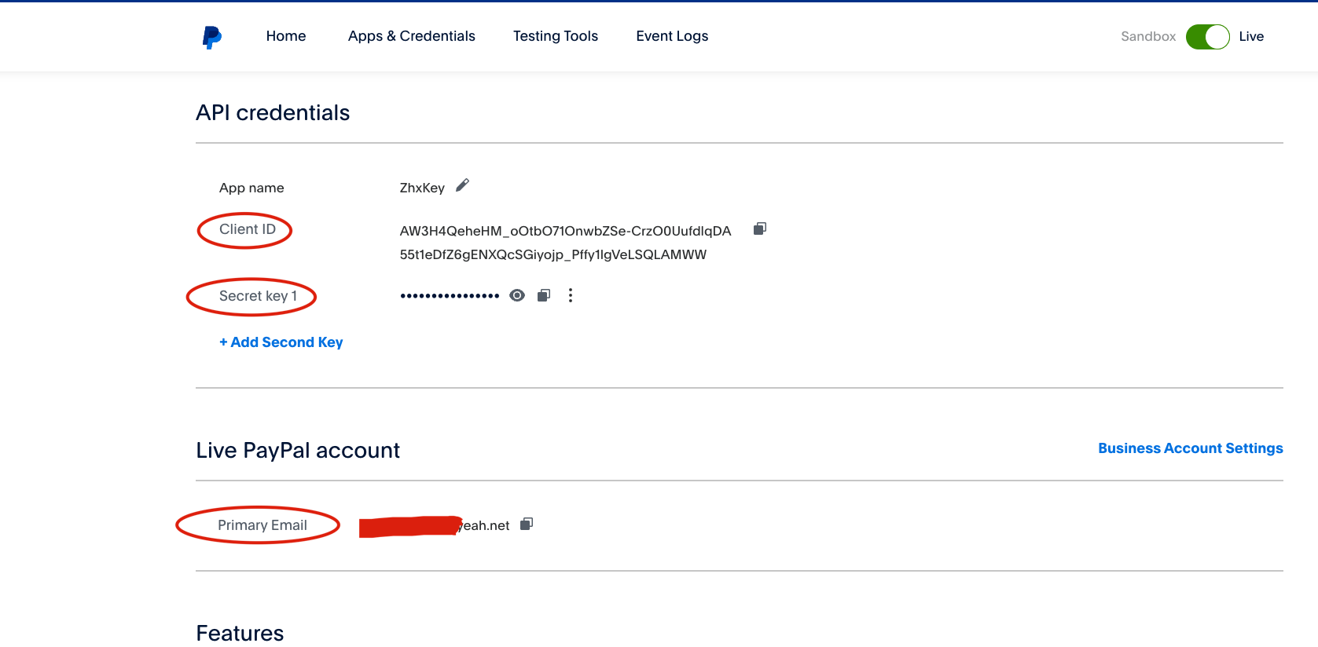This screenshot has width=1318, height=647.
Task: Click the Primary Email label
Action: pyautogui.click(x=262, y=525)
